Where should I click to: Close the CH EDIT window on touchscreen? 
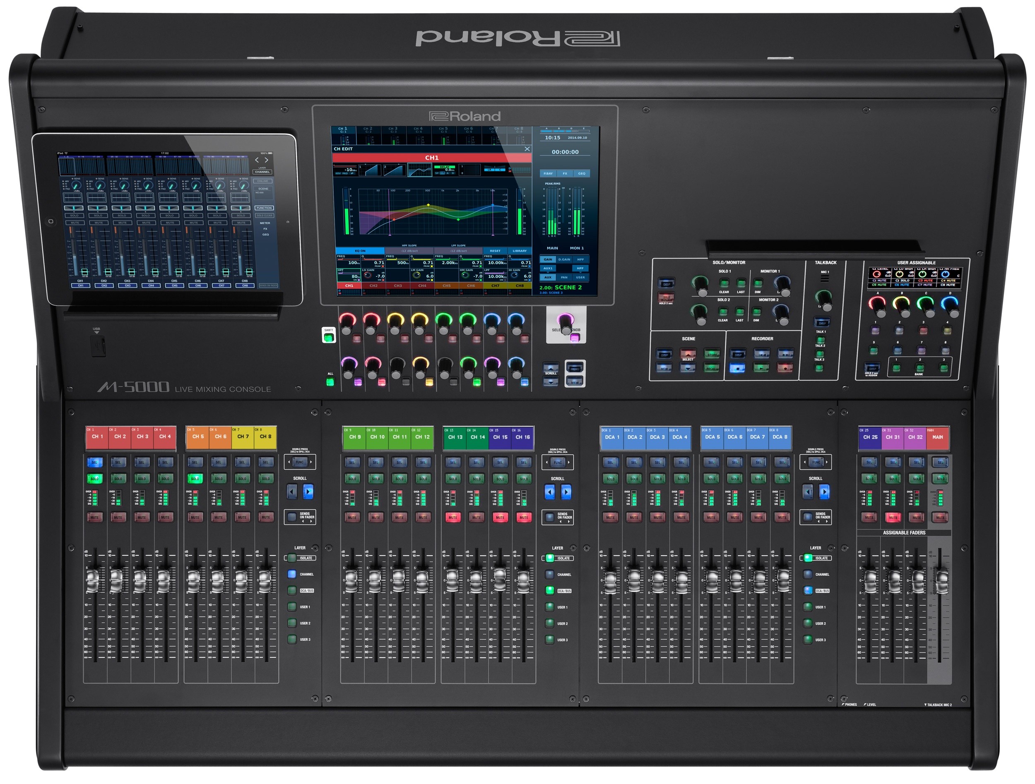pyautogui.click(x=527, y=149)
